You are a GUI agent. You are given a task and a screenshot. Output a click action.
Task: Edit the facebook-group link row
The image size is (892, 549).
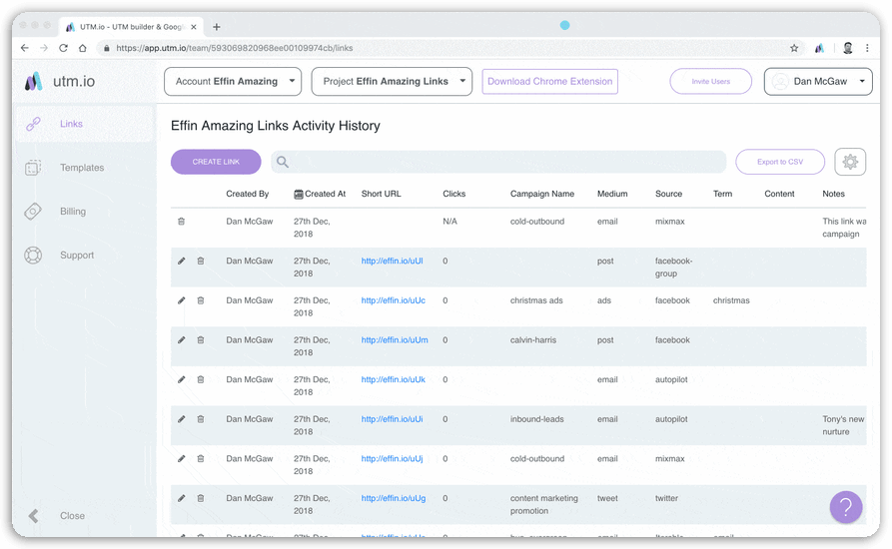[181, 261]
